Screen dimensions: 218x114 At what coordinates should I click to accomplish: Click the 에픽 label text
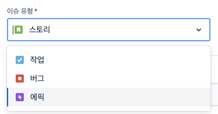pyautogui.click(x=37, y=97)
